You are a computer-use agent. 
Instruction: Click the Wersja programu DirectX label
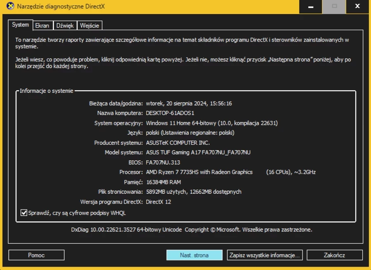[x=111, y=202]
